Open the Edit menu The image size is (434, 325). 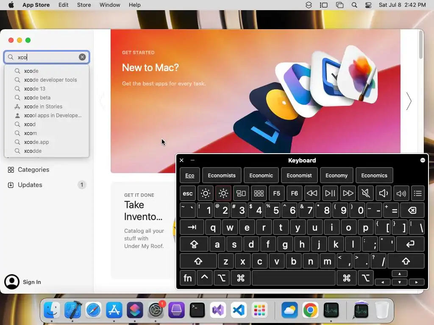[64, 5]
